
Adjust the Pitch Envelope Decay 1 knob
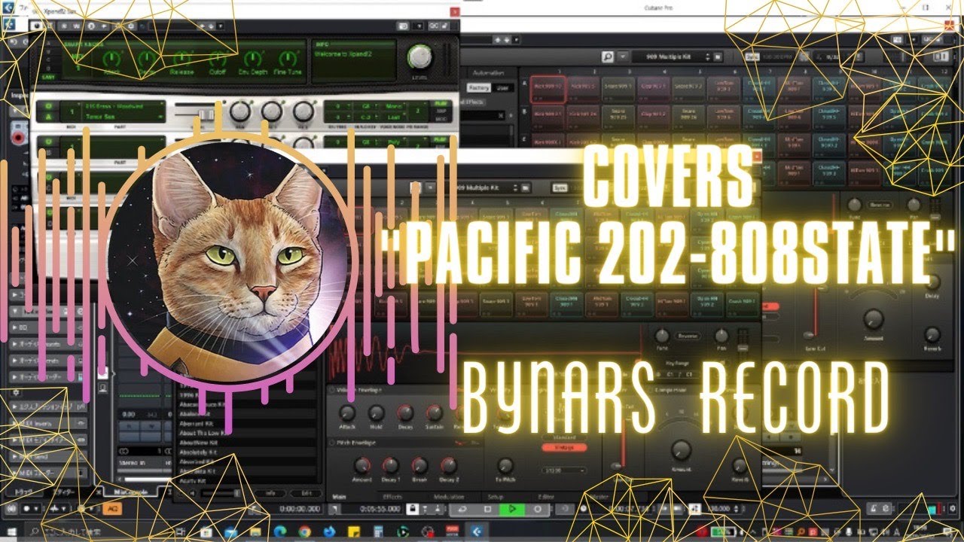coord(390,465)
